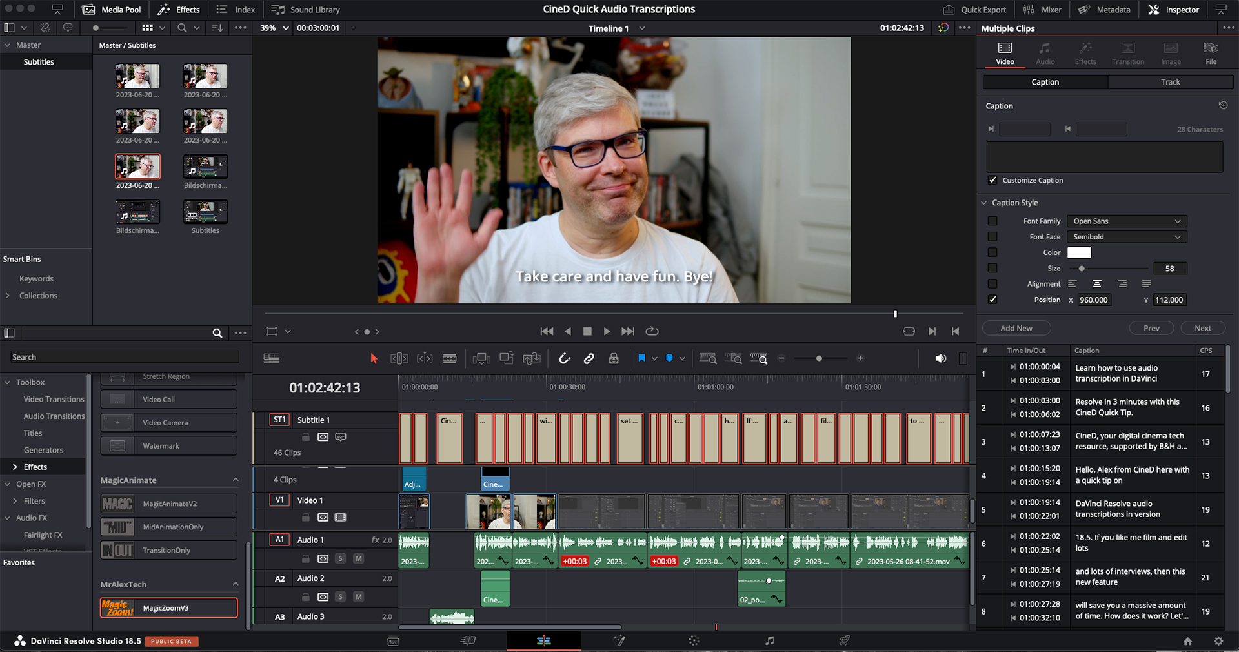Select the Blade Edit mode tool
The height and width of the screenshot is (652, 1239).
point(450,358)
